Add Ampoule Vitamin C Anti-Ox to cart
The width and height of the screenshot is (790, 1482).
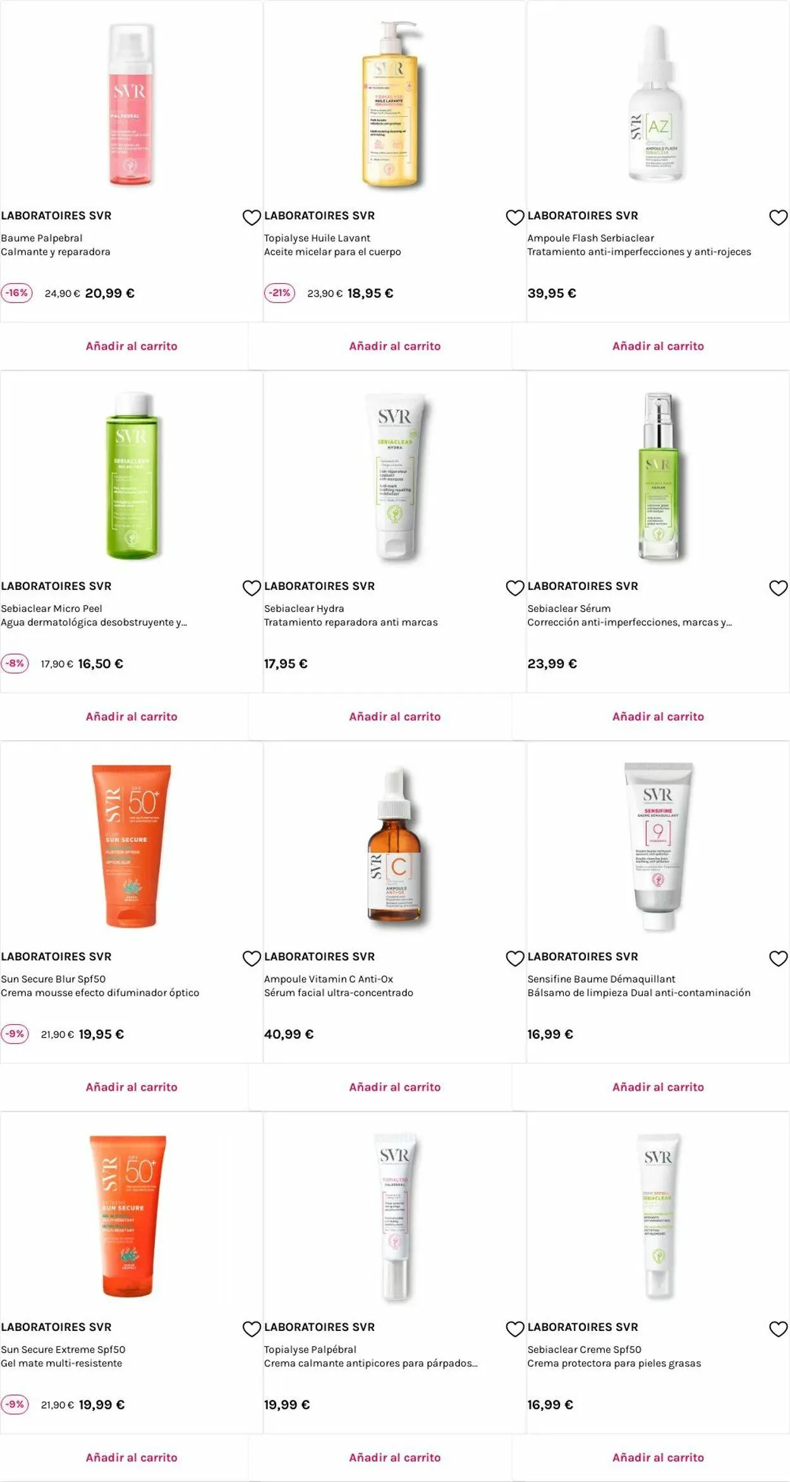[395, 1087]
